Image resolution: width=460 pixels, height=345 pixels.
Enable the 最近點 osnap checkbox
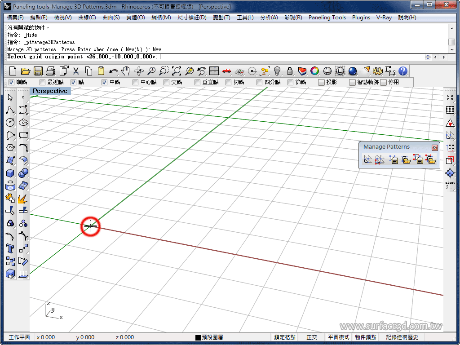pyautogui.click(x=43, y=83)
